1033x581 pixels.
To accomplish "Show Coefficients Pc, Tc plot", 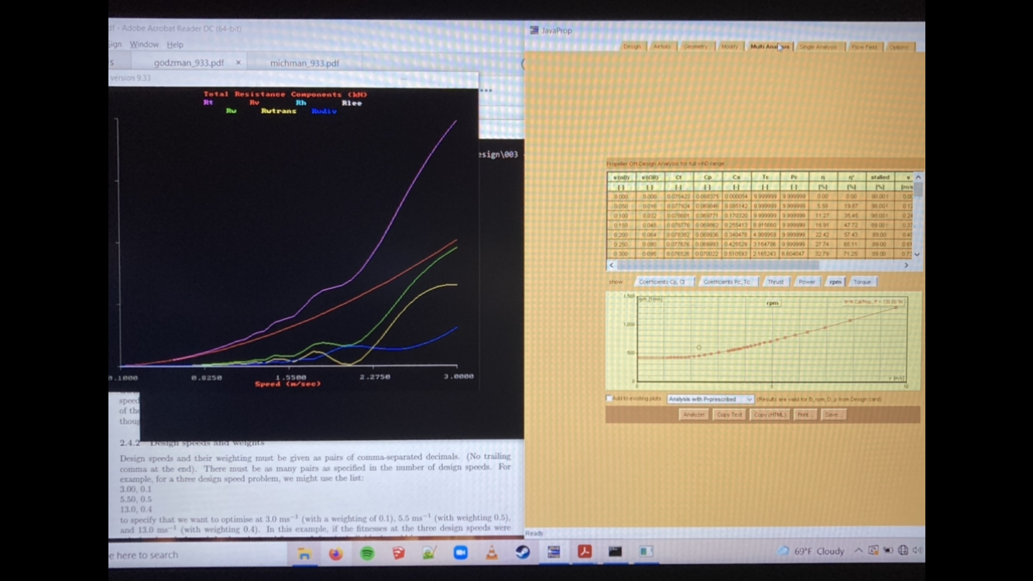I will (x=729, y=281).
